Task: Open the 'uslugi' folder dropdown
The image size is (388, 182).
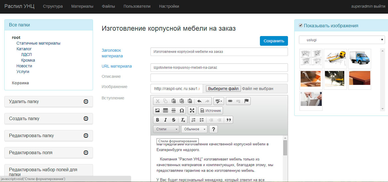Action: coord(342,40)
